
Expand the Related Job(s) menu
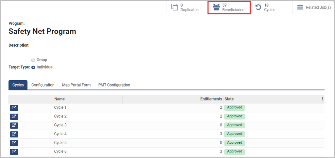point(313,7)
